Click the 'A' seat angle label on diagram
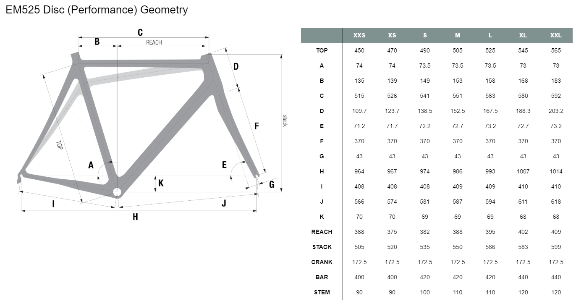Screen dimensions: 576x304 (91, 165)
